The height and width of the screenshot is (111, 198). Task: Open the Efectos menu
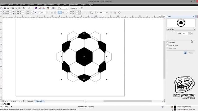(x=39, y=5)
